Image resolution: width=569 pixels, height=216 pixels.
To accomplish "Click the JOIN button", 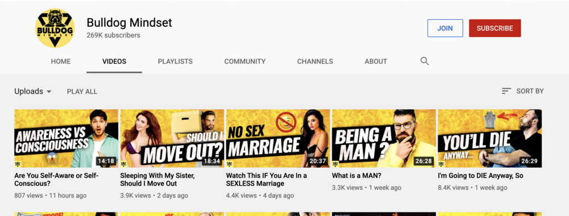I will point(445,28).
